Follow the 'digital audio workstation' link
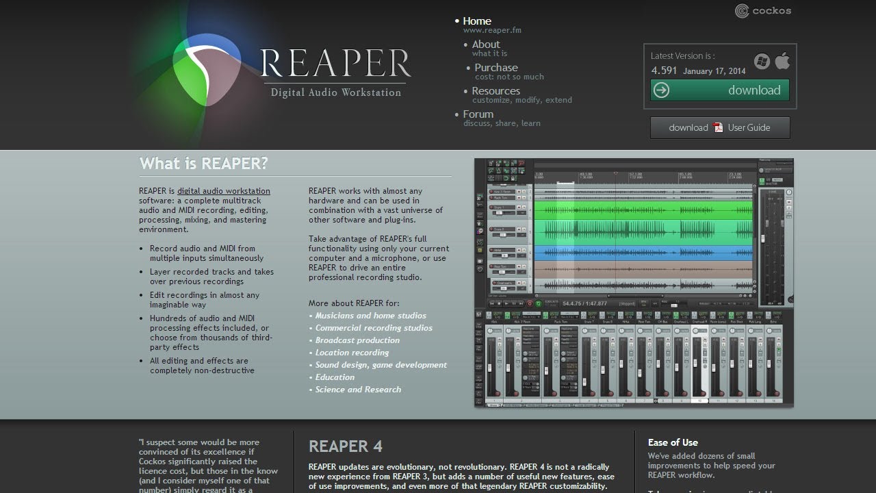Image resolution: width=876 pixels, height=493 pixels. (224, 191)
